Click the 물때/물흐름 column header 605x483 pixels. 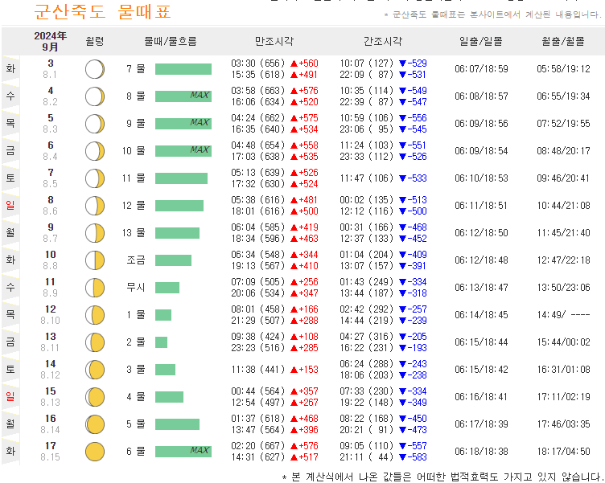[171, 41]
